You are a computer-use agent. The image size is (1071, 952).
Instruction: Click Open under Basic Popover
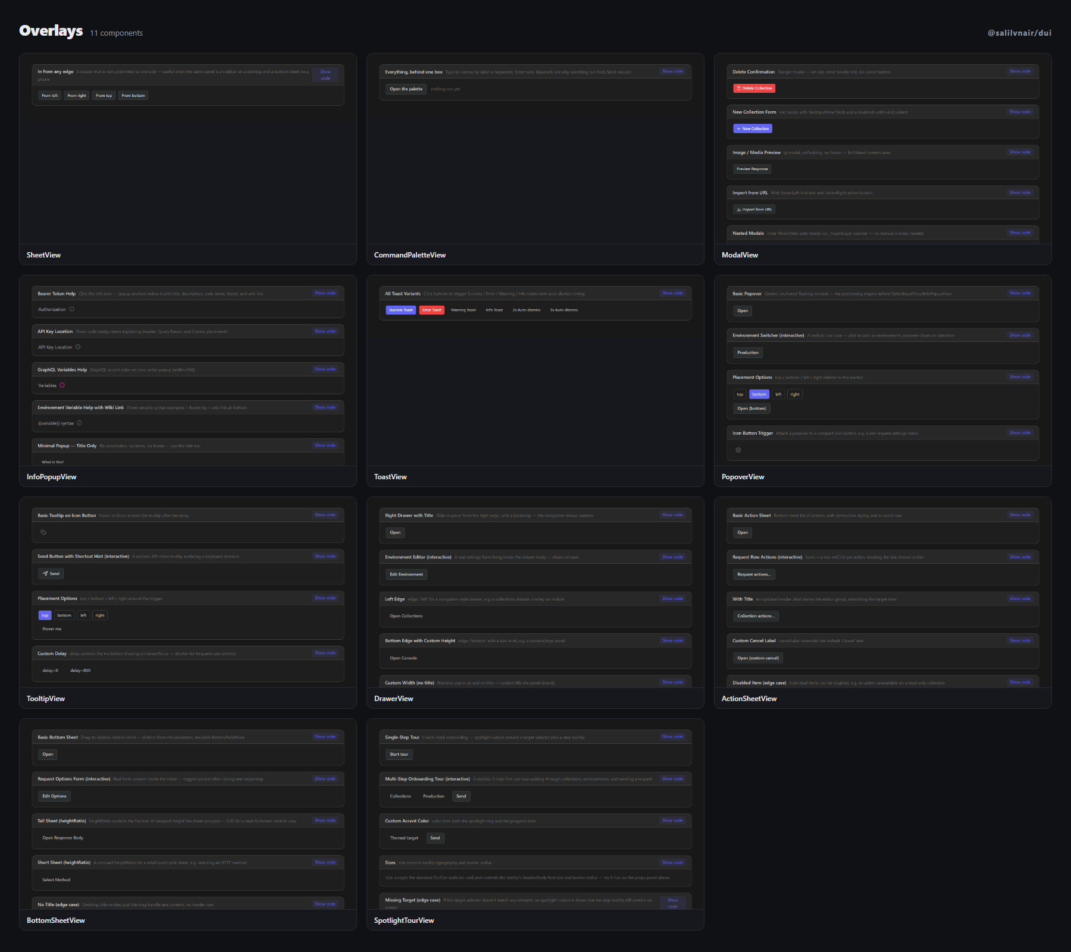(743, 311)
